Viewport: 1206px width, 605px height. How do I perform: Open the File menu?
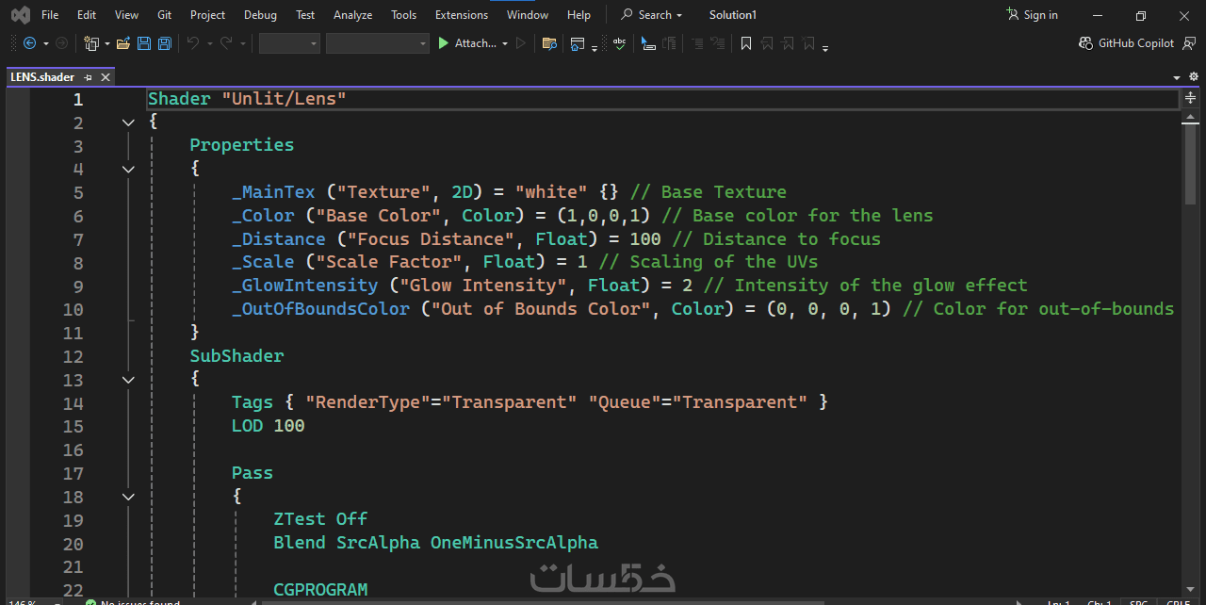point(50,15)
